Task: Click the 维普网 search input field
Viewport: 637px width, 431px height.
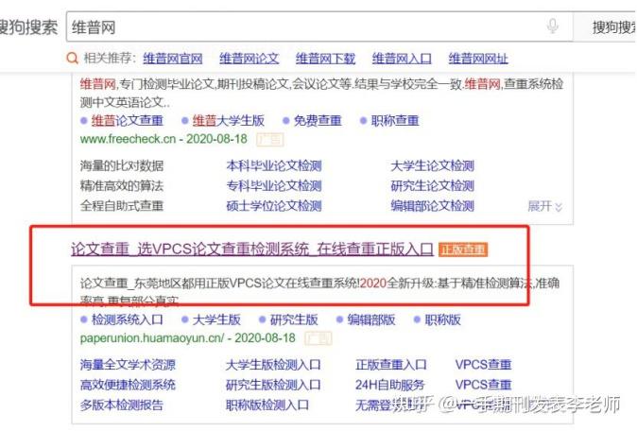Action: click(319, 26)
